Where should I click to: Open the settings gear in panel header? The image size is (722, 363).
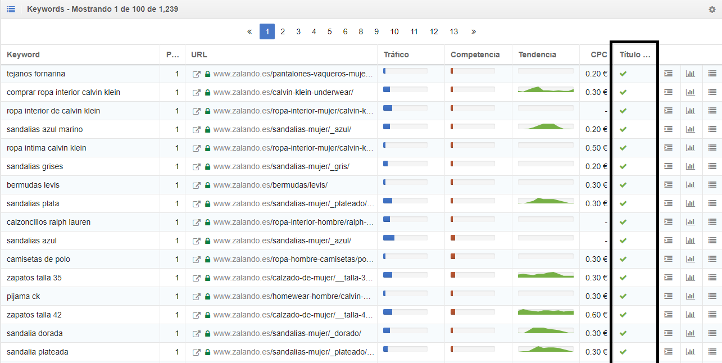(x=712, y=10)
